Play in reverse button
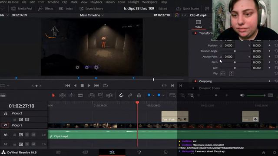The width and height of the screenshot is (278, 156). pos(75,86)
